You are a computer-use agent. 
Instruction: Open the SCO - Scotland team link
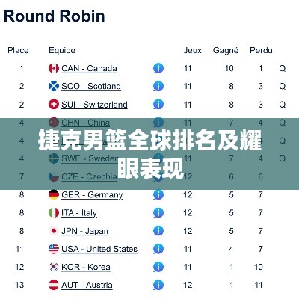tap(91, 87)
